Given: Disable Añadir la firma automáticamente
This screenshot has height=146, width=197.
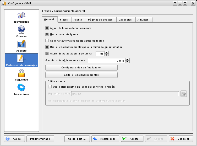Looking at the screenshot, I should (47, 28).
